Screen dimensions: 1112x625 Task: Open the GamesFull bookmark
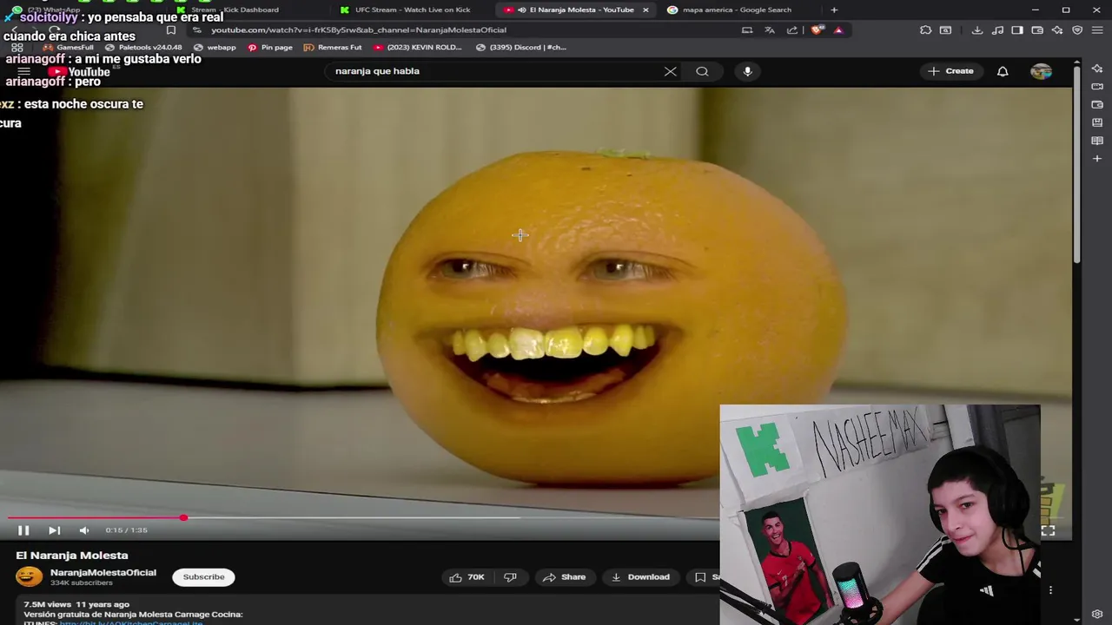69,48
